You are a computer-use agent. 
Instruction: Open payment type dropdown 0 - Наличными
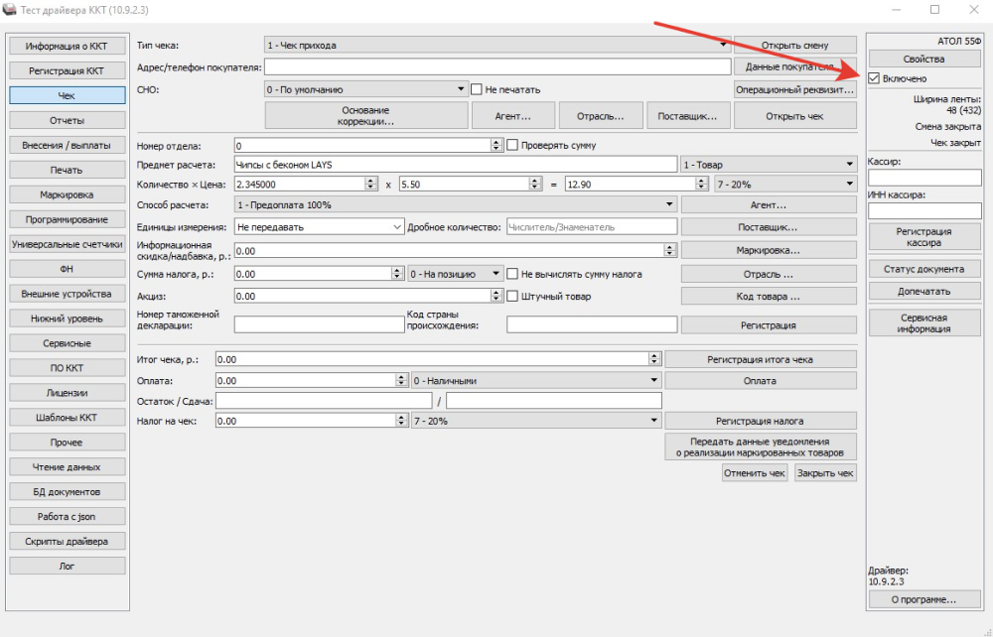point(536,381)
